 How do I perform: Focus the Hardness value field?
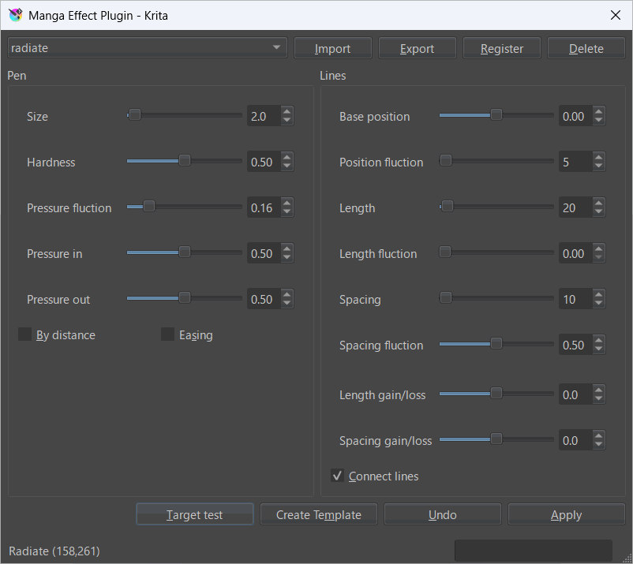point(264,162)
